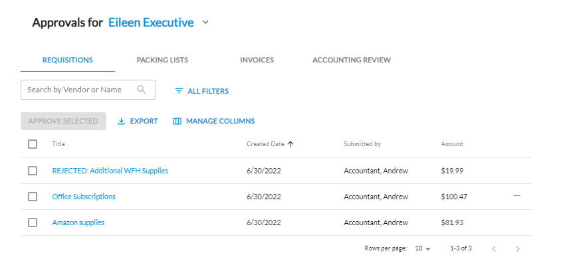This screenshot has width=563, height=267.
Task: Tick the Amazon supplies row checkbox
Action: point(33,222)
